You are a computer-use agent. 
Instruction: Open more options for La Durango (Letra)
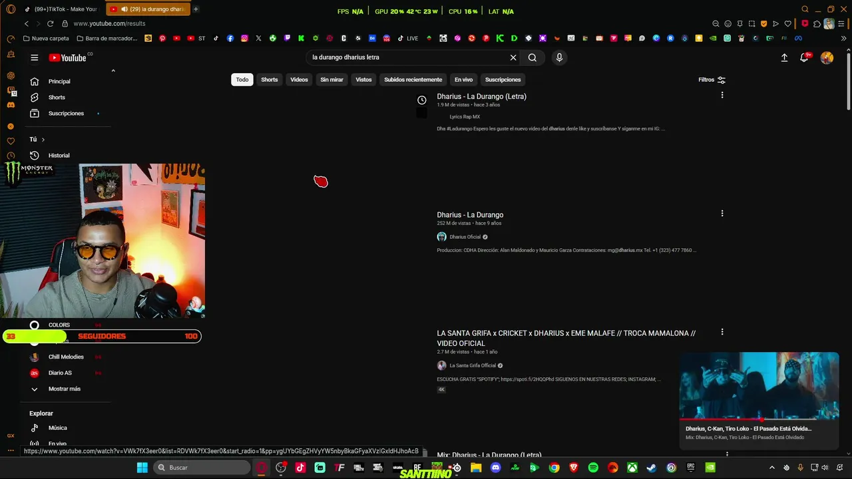click(x=722, y=95)
